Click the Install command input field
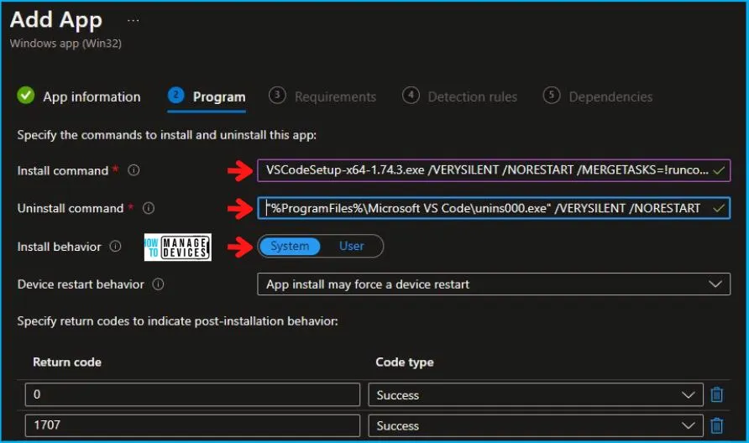 pos(494,170)
